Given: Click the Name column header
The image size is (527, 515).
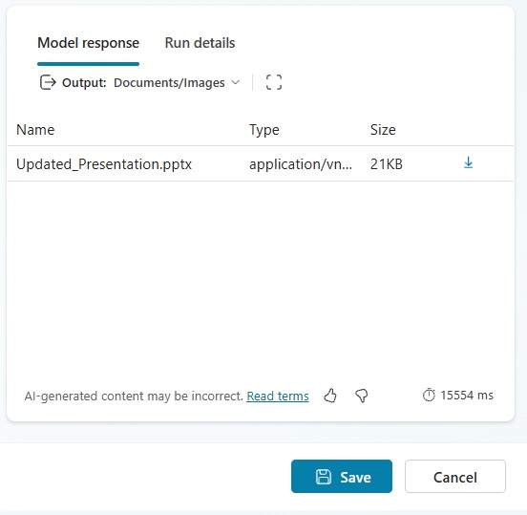Looking at the screenshot, I should 35,130.
